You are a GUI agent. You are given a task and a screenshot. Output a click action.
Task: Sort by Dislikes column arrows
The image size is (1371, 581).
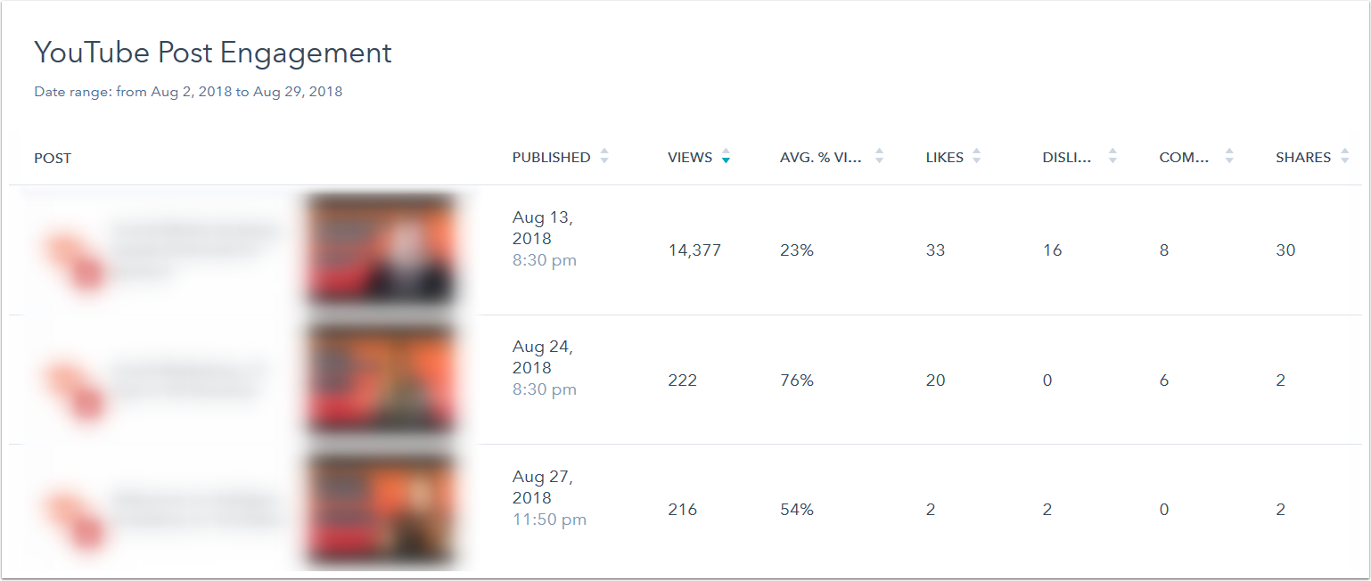click(x=1112, y=157)
